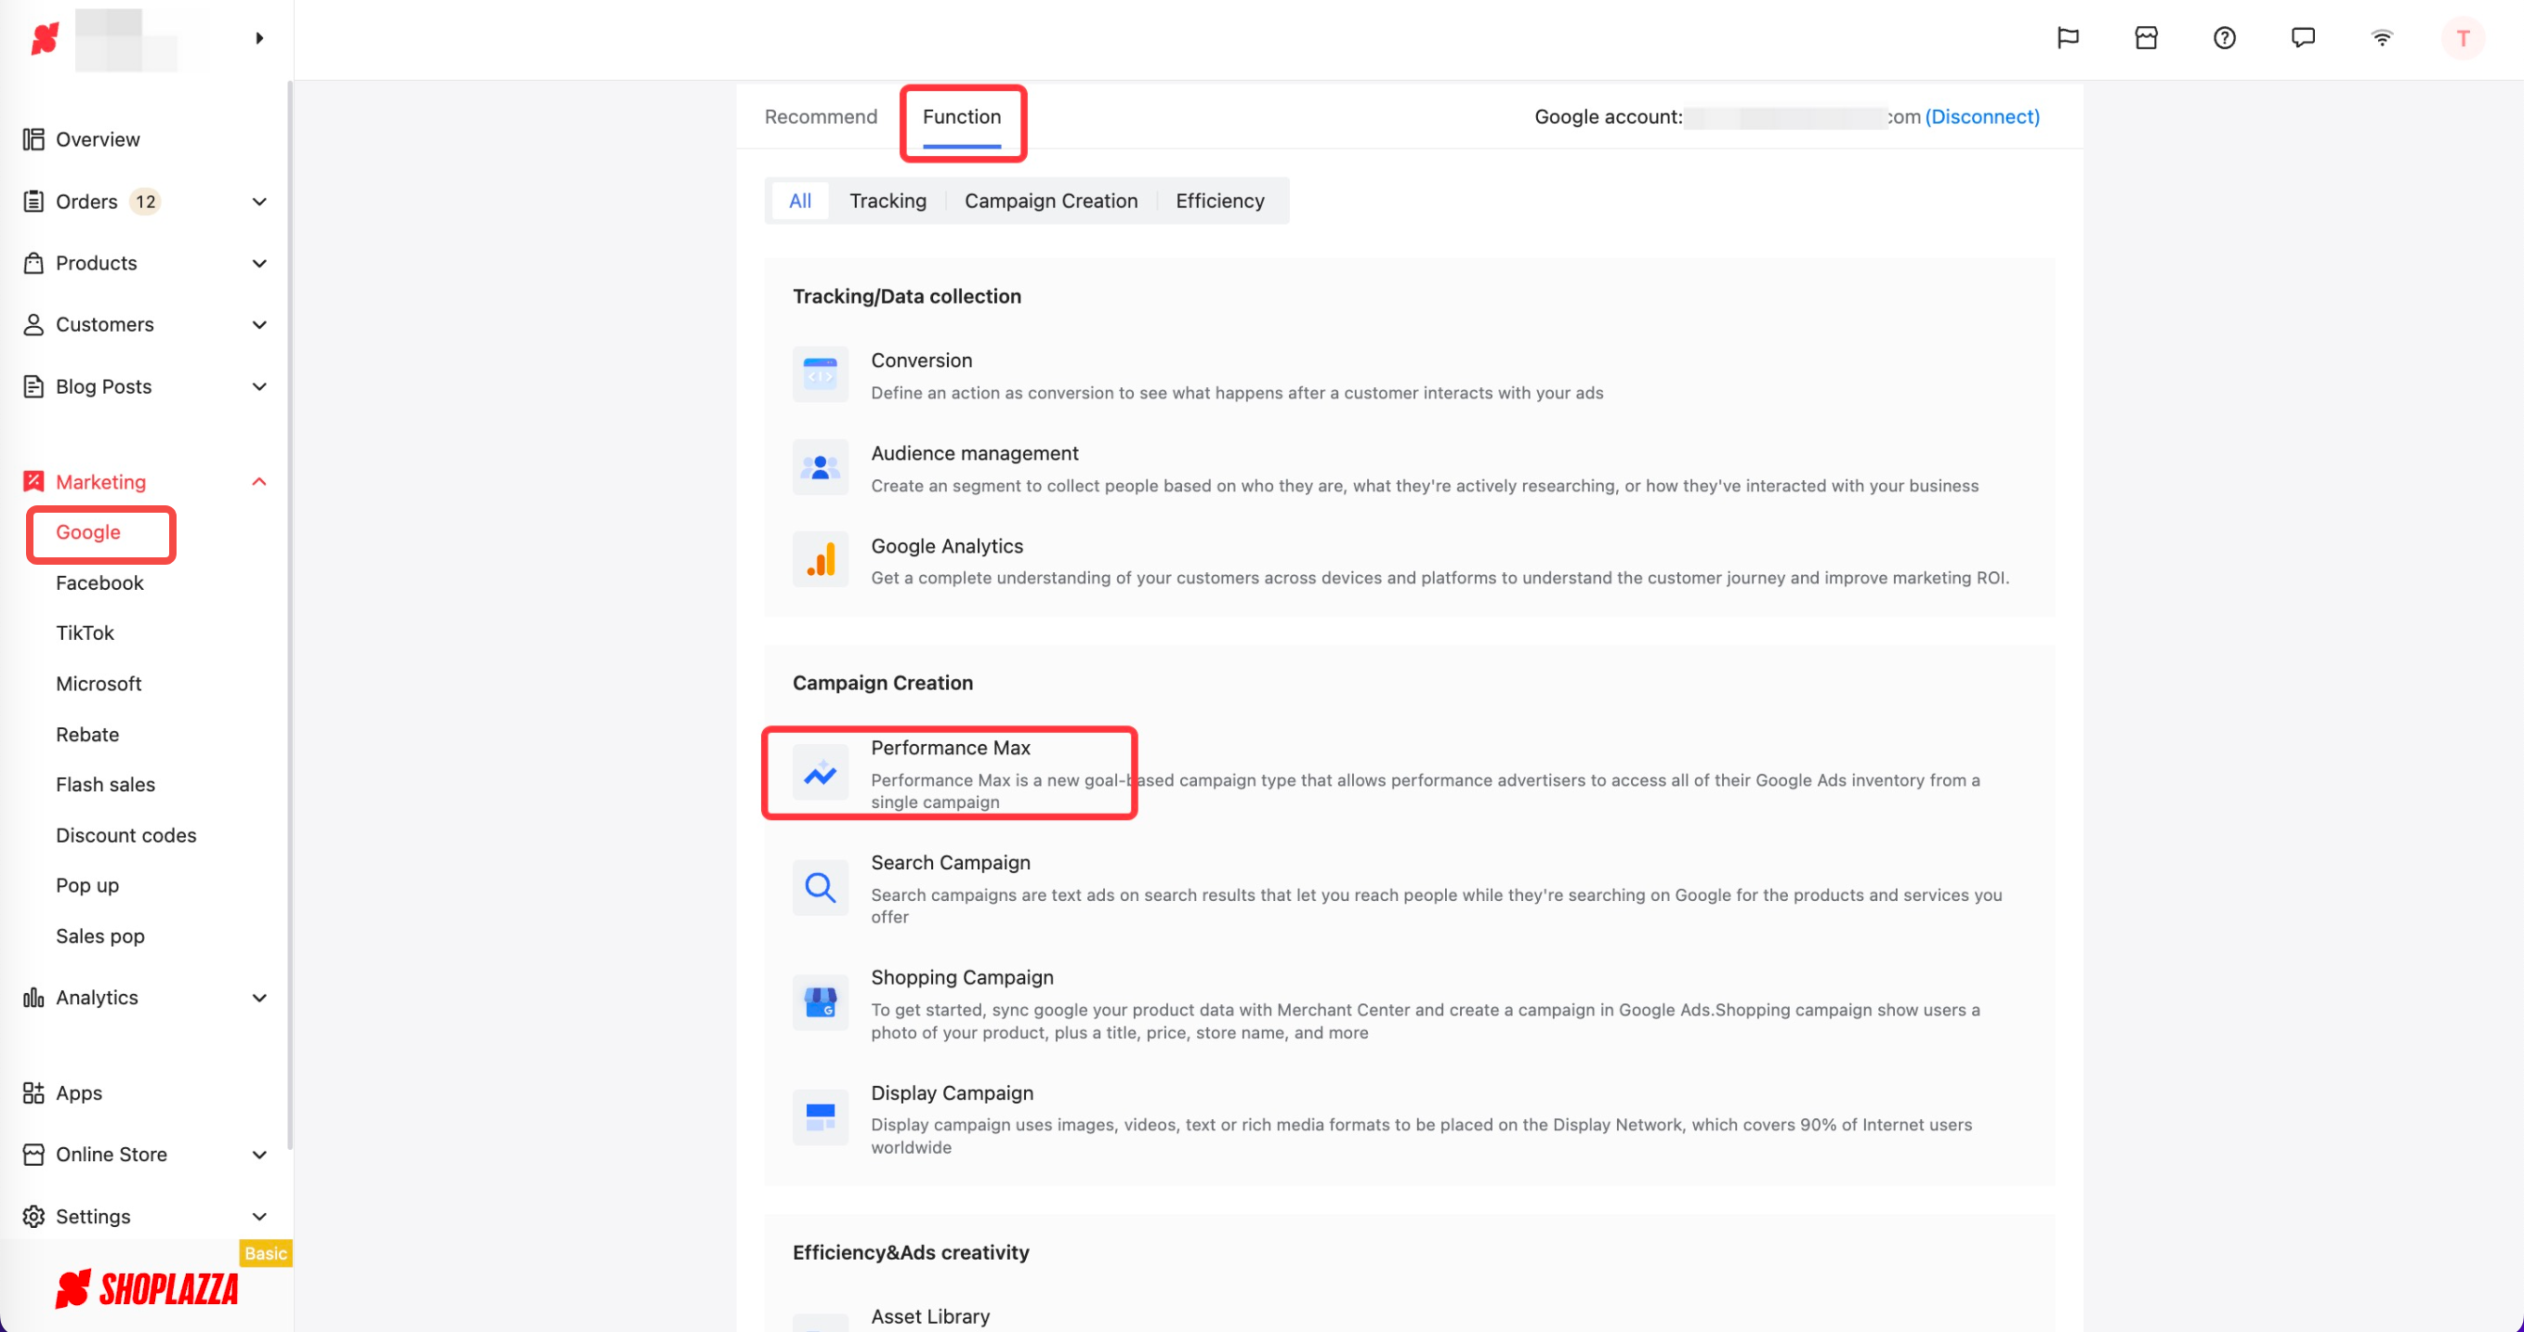This screenshot has width=2524, height=1332.
Task: Select the Efficiency filter tab
Action: [x=1220, y=201]
